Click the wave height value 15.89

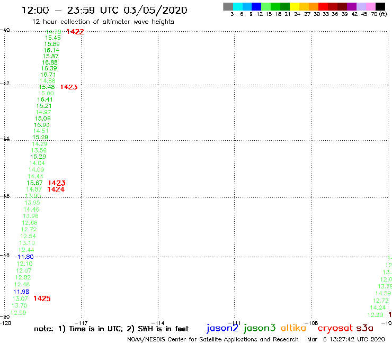click(52, 44)
